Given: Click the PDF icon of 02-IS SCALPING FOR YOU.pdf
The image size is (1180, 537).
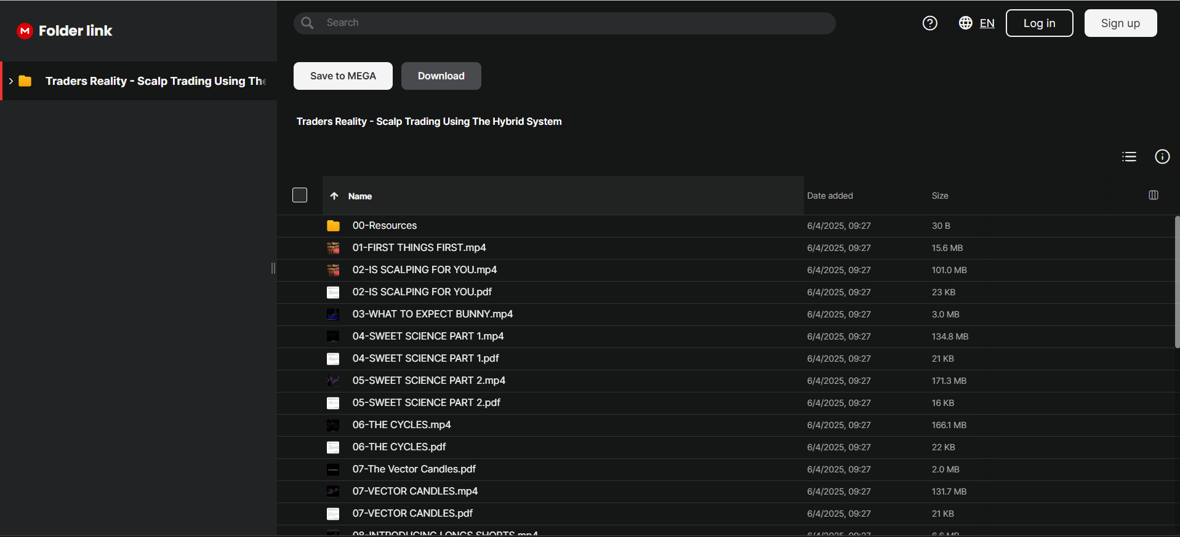Looking at the screenshot, I should (333, 292).
